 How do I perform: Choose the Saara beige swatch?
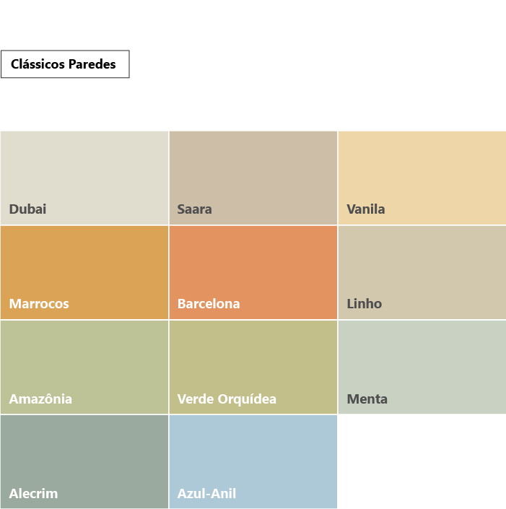(x=253, y=178)
